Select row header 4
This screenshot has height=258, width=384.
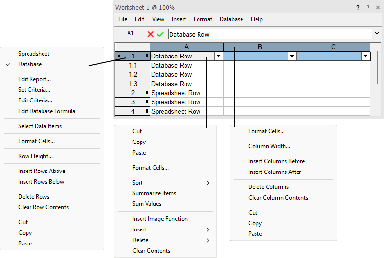(x=132, y=111)
